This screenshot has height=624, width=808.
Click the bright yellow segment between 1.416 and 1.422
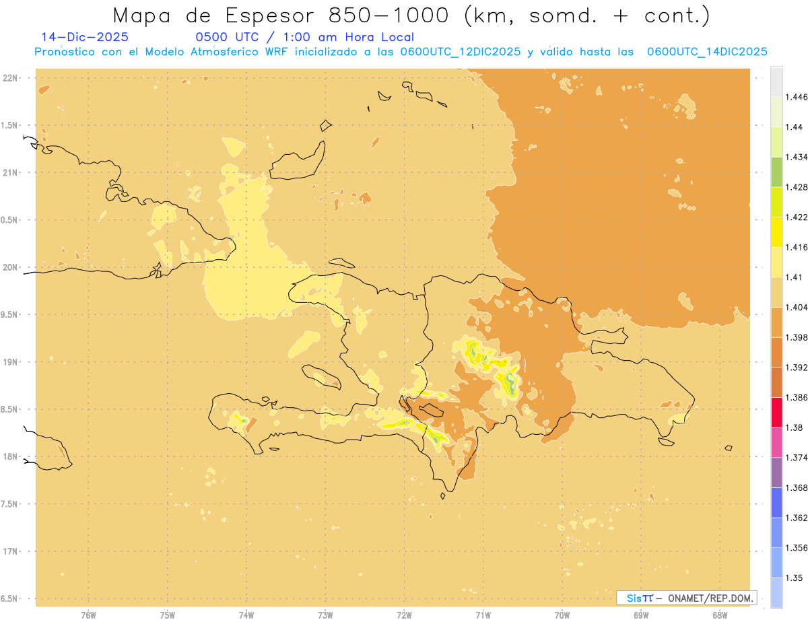pos(776,232)
